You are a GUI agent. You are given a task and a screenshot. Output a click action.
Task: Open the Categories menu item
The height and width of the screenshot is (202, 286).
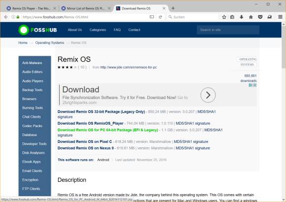(x=98, y=30)
